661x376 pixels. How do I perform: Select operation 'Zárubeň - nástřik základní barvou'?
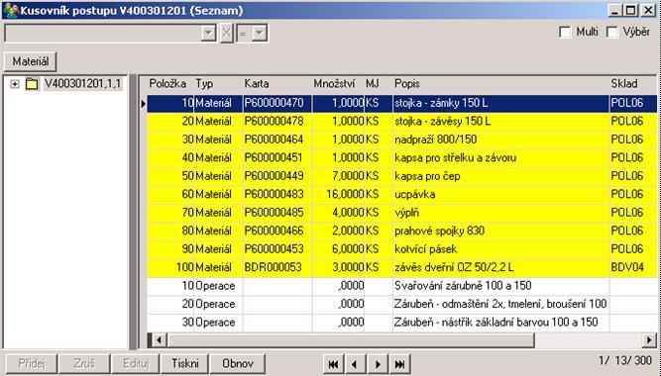(401, 323)
